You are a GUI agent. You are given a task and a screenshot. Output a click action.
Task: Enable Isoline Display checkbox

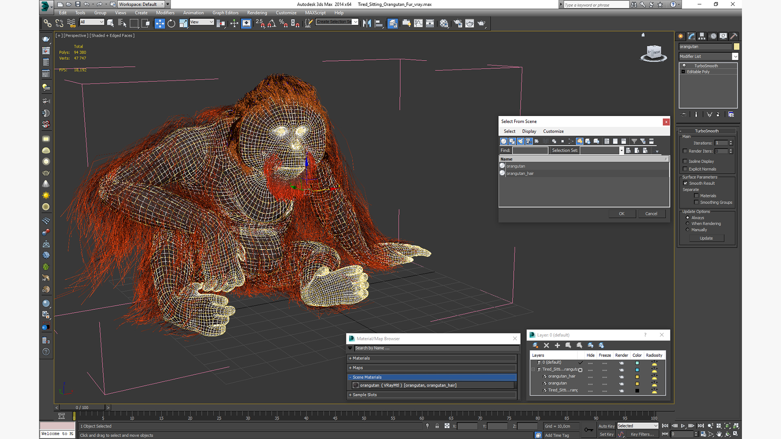click(x=685, y=161)
